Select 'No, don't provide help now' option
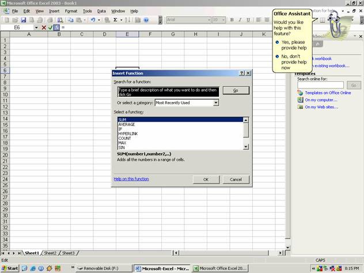The width and height of the screenshot is (364, 273). pos(291,62)
